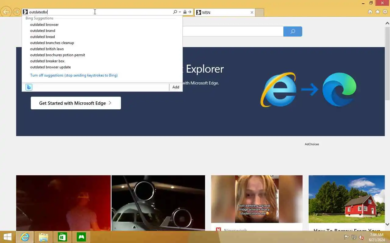This screenshot has height=243, width=390.
Task: Open the red-lit person news thumbnail
Action: tap(64, 203)
